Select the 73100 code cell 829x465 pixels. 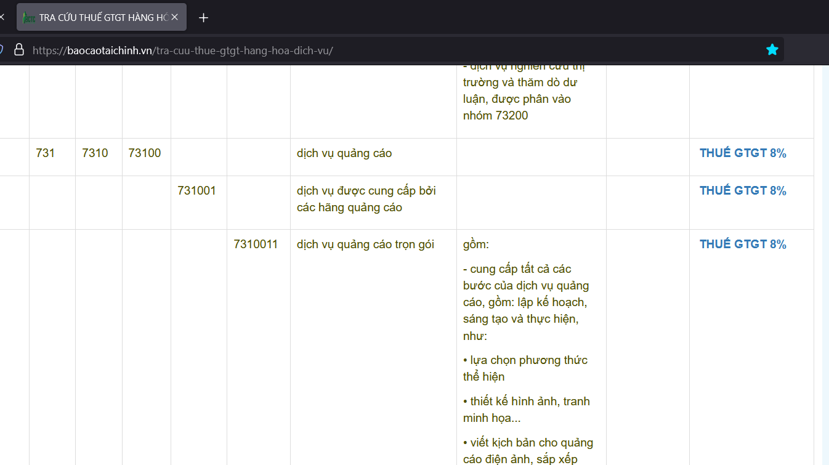(145, 153)
